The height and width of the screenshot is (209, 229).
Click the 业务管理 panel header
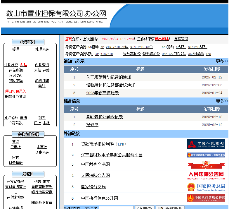pos(28,42)
